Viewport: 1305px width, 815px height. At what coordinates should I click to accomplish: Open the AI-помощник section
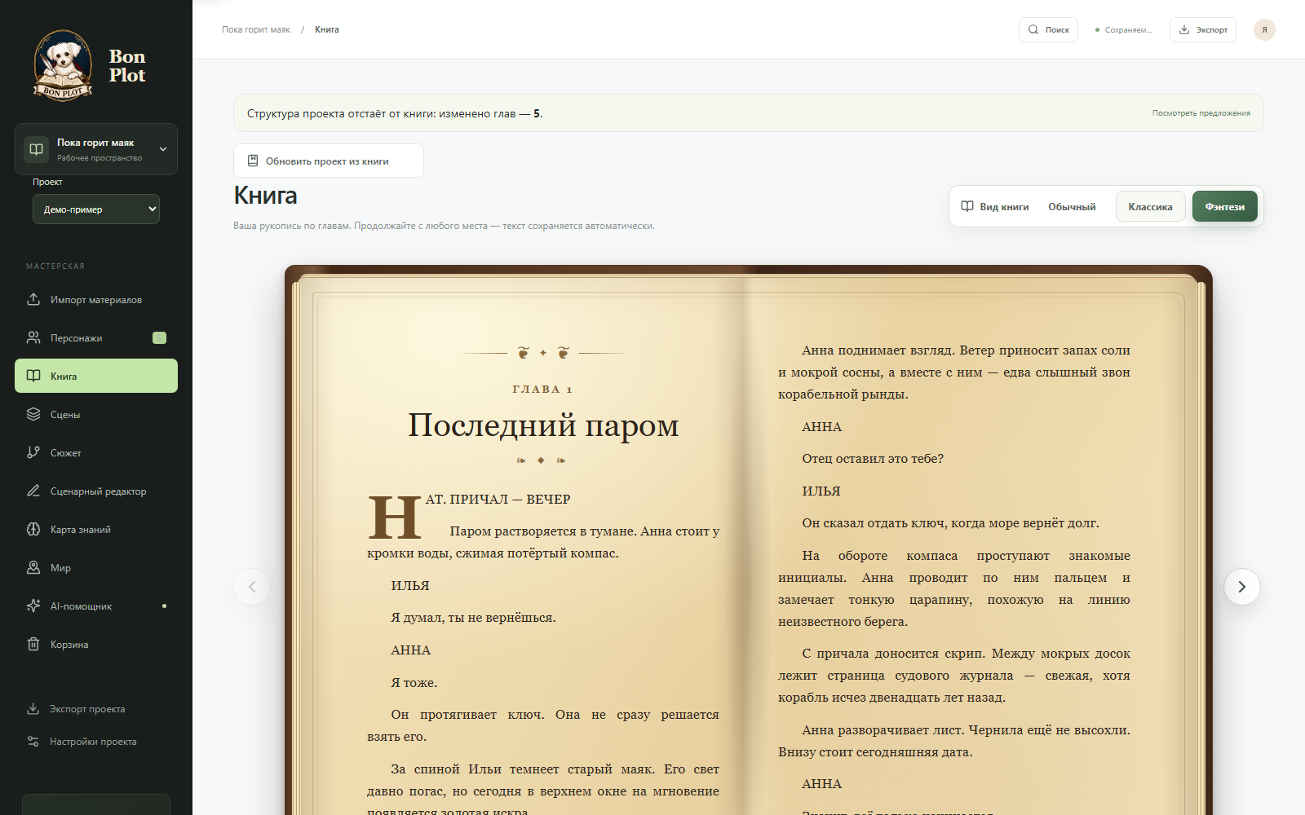96,606
